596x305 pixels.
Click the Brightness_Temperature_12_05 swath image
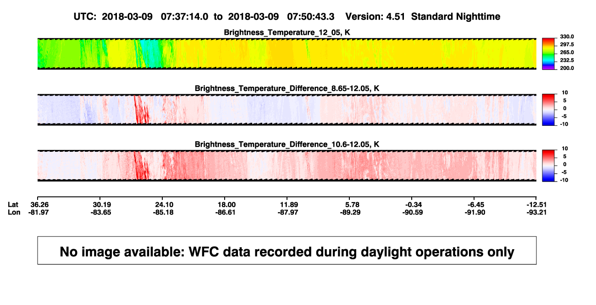(287, 54)
